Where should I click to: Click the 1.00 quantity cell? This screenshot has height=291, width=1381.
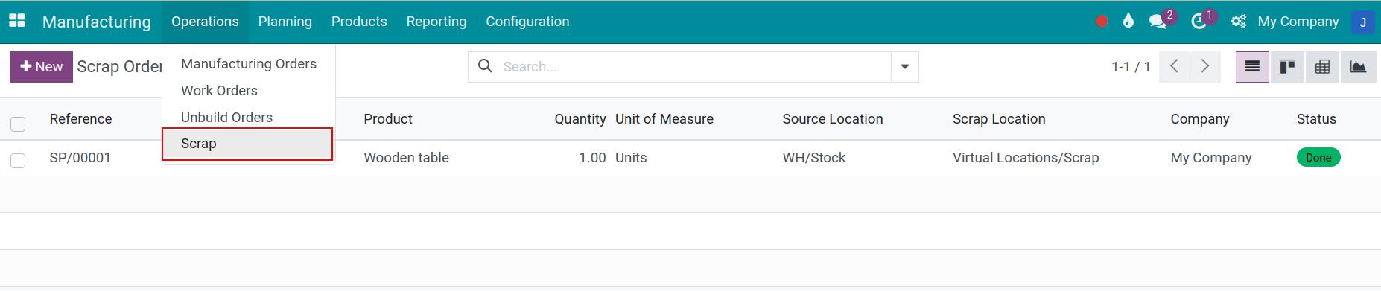(x=592, y=158)
